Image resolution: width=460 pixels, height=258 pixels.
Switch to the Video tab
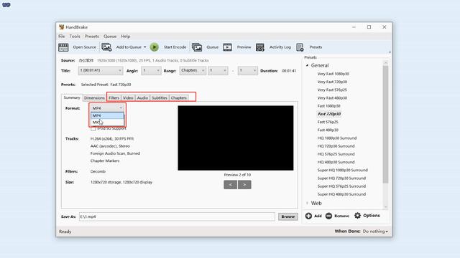[128, 97]
